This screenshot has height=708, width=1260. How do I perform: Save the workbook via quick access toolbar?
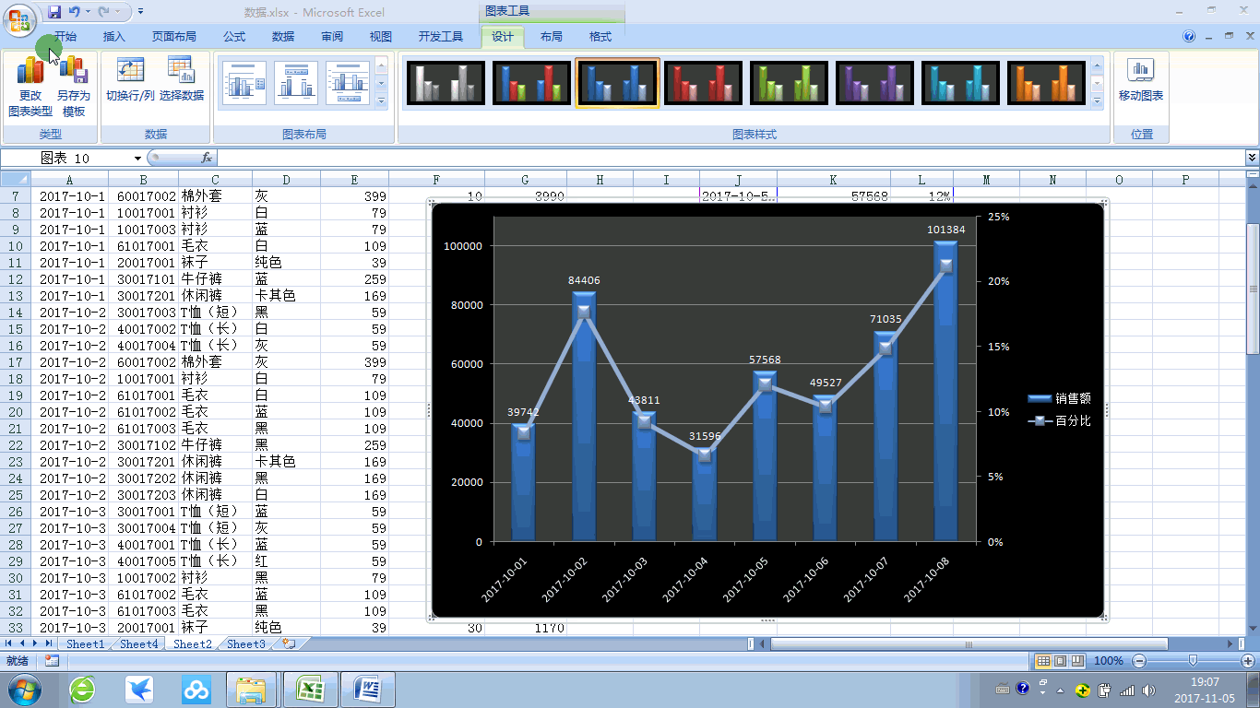tap(54, 12)
